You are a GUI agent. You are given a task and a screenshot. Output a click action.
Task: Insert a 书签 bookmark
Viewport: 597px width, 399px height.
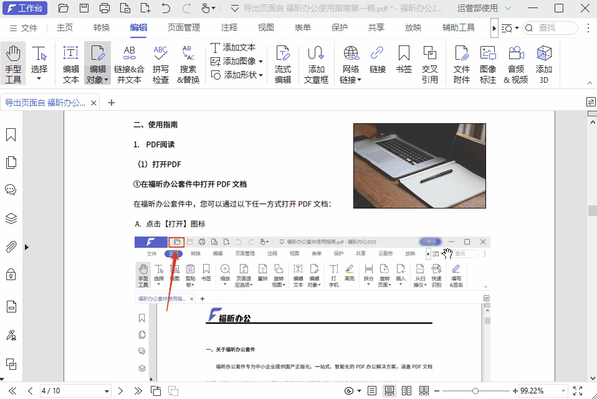coord(404,62)
